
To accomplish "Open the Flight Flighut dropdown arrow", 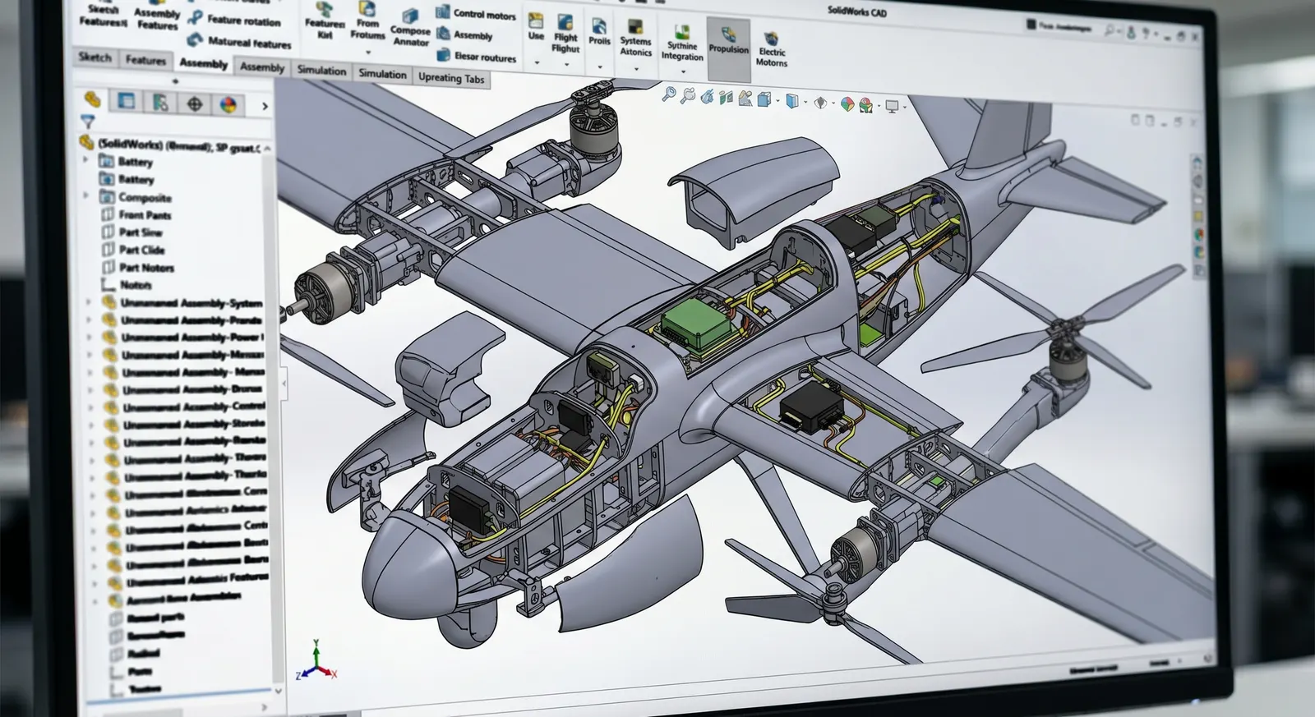I will 566,64.
